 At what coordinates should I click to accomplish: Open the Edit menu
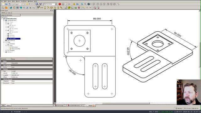click(x=5, y=1)
